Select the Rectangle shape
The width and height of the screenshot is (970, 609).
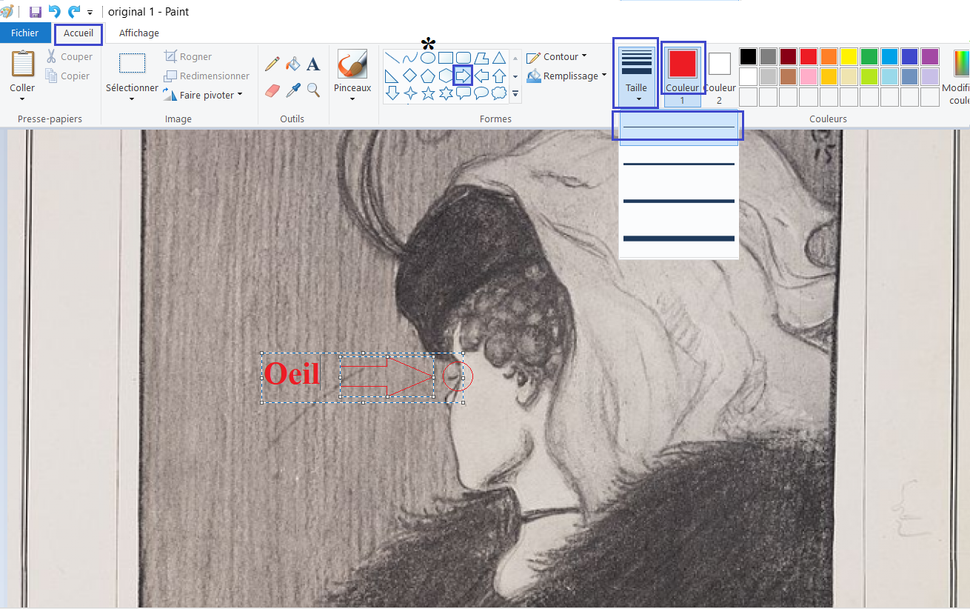point(446,58)
